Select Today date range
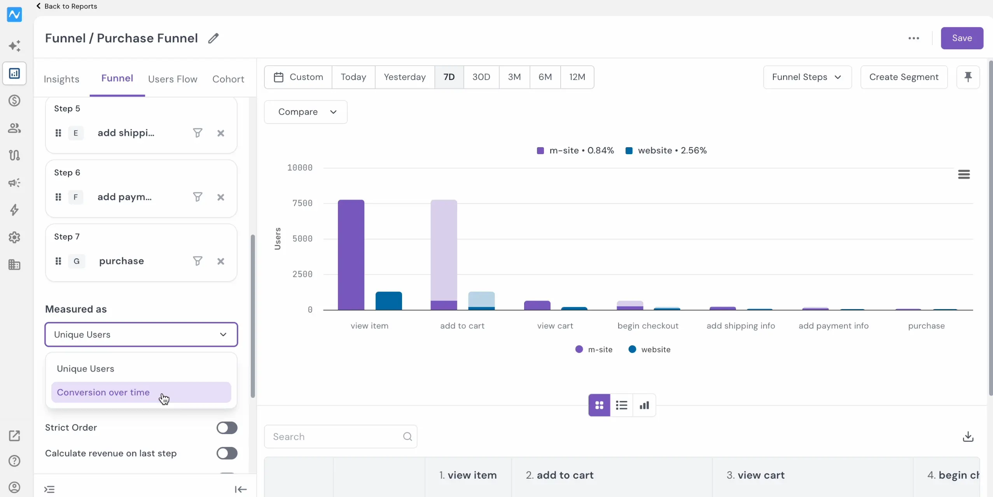Viewport: 993px width, 497px height. pos(353,77)
